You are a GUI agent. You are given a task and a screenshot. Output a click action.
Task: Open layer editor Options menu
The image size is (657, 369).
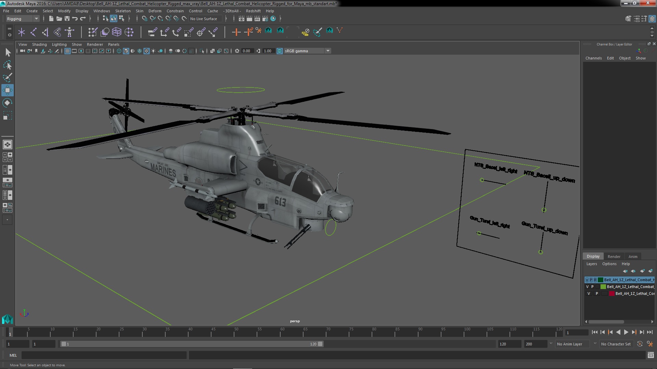[609, 264]
